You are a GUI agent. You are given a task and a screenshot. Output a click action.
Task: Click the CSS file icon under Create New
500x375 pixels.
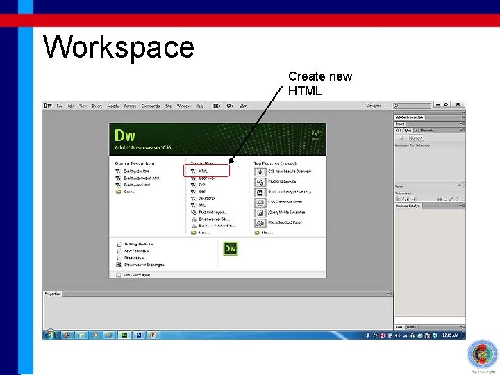(x=193, y=192)
